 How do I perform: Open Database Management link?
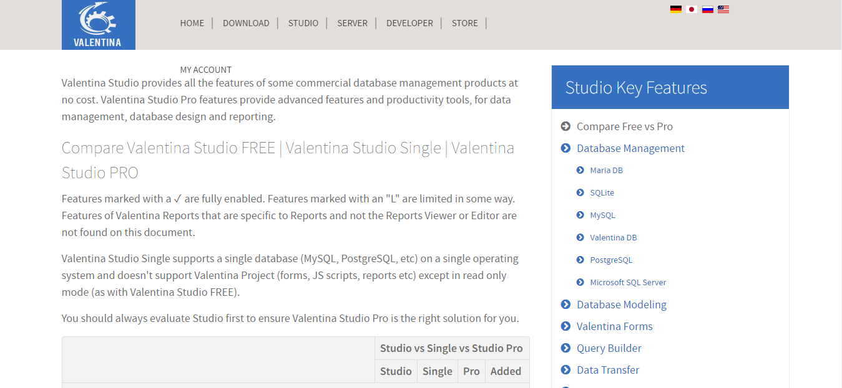tap(630, 148)
